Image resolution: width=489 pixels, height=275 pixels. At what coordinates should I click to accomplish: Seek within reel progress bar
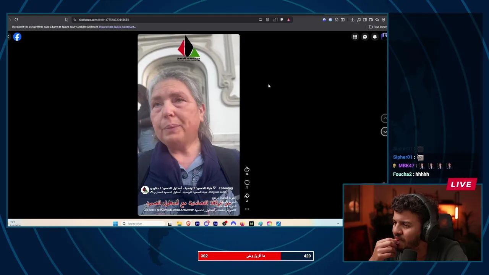pos(189,215)
